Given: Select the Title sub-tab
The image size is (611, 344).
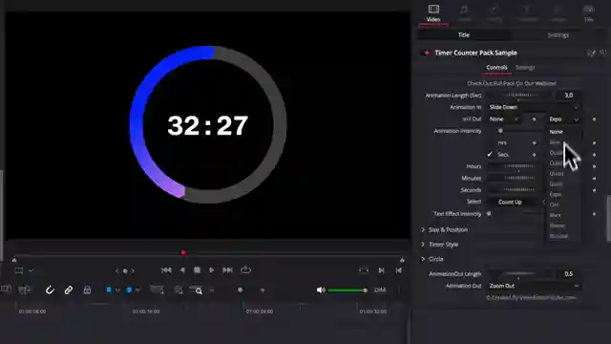Looking at the screenshot, I should point(464,35).
